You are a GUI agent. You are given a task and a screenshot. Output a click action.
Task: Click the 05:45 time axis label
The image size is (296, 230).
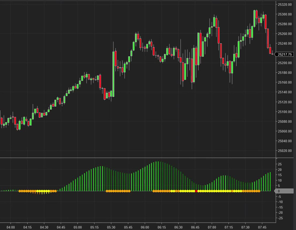[128, 227]
